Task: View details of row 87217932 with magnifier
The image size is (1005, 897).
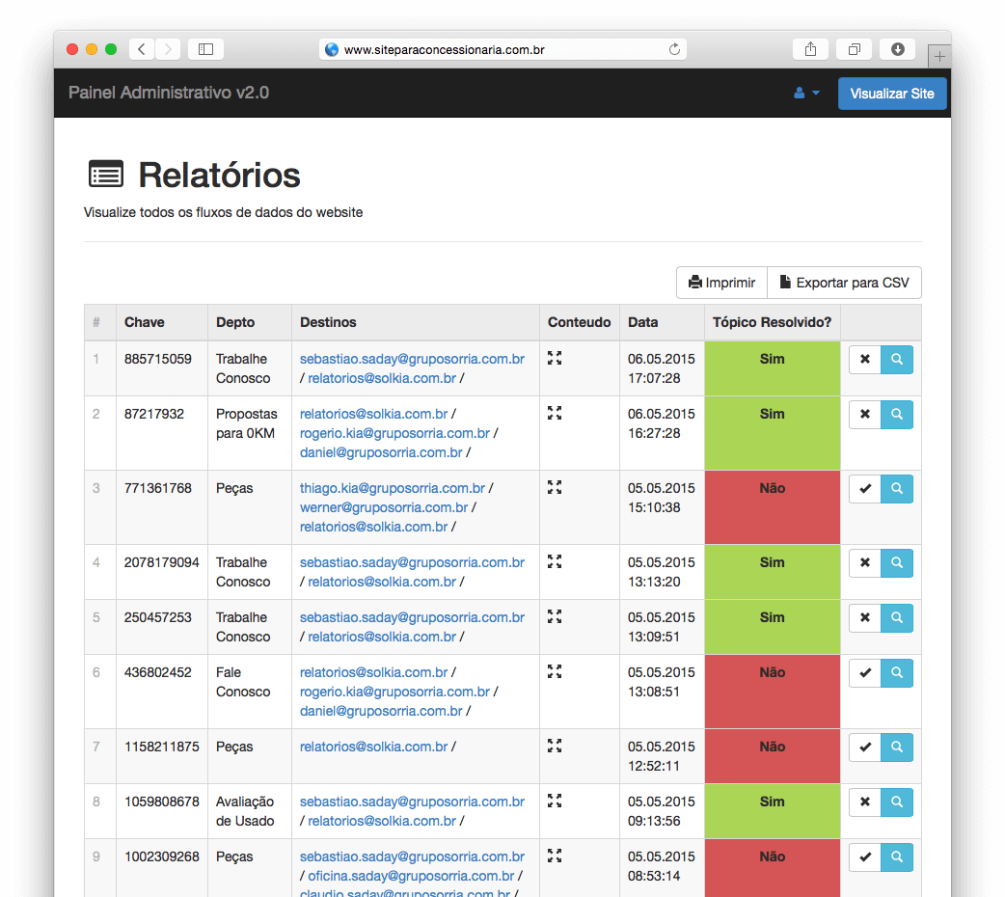Action: tap(897, 415)
